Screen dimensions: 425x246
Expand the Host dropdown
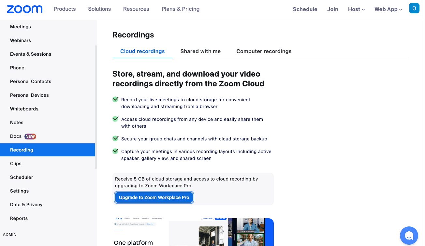[x=356, y=9]
